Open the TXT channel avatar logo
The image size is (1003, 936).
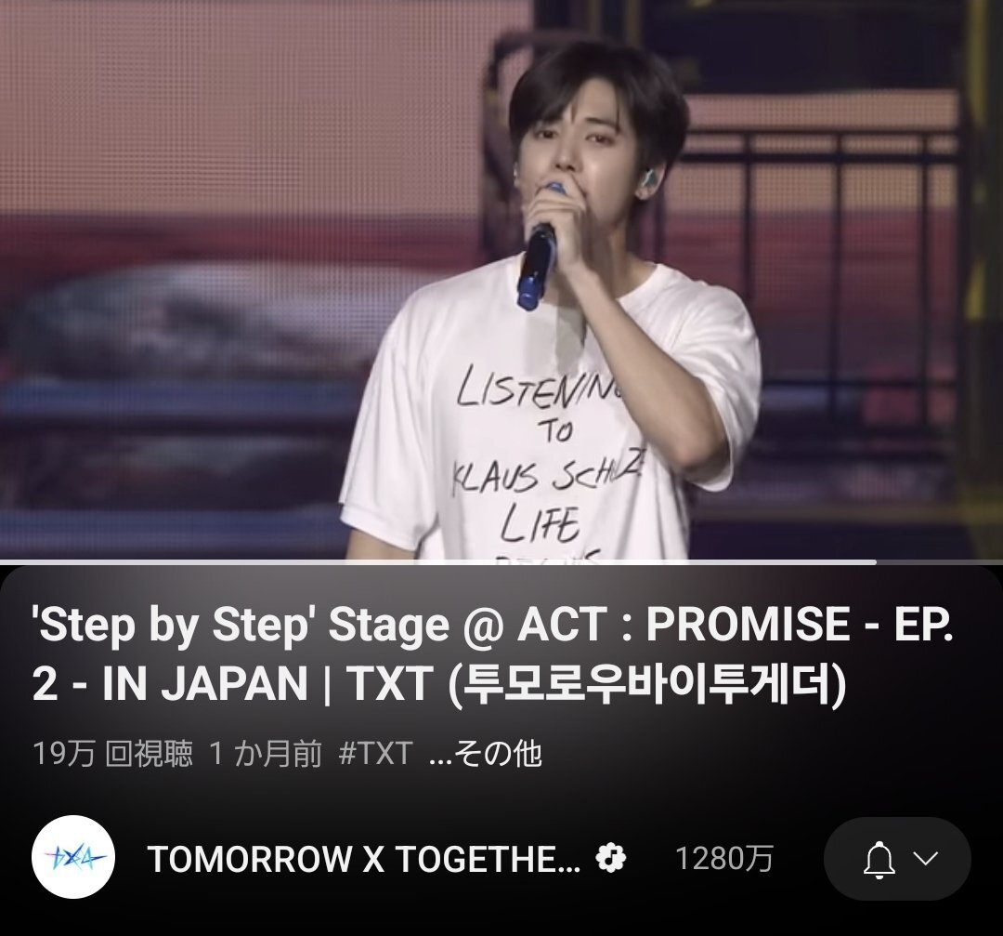coord(73,857)
